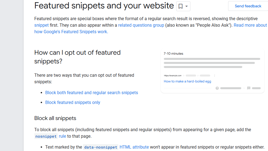This screenshot has width=268, height=151.
Task: Expand the bookmark dropdown arrow
Action: point(187,6)
